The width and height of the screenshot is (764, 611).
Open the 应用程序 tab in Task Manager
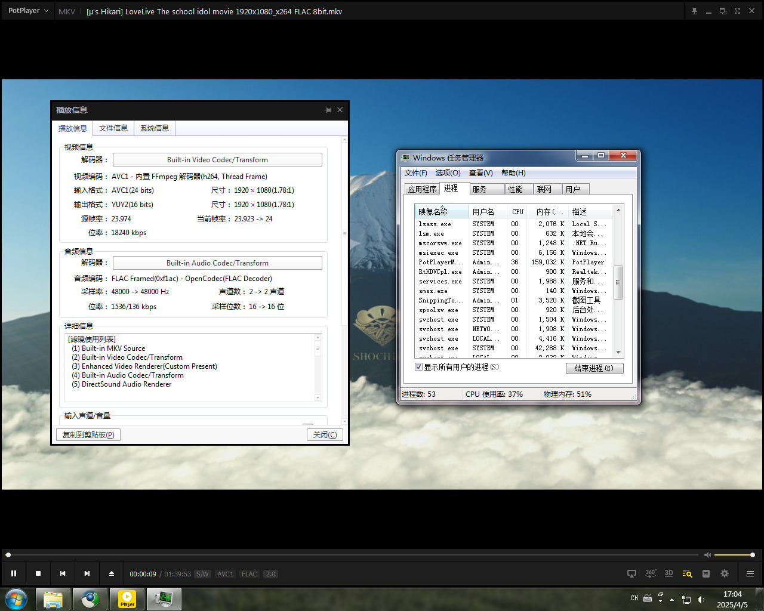coord(422,189)
